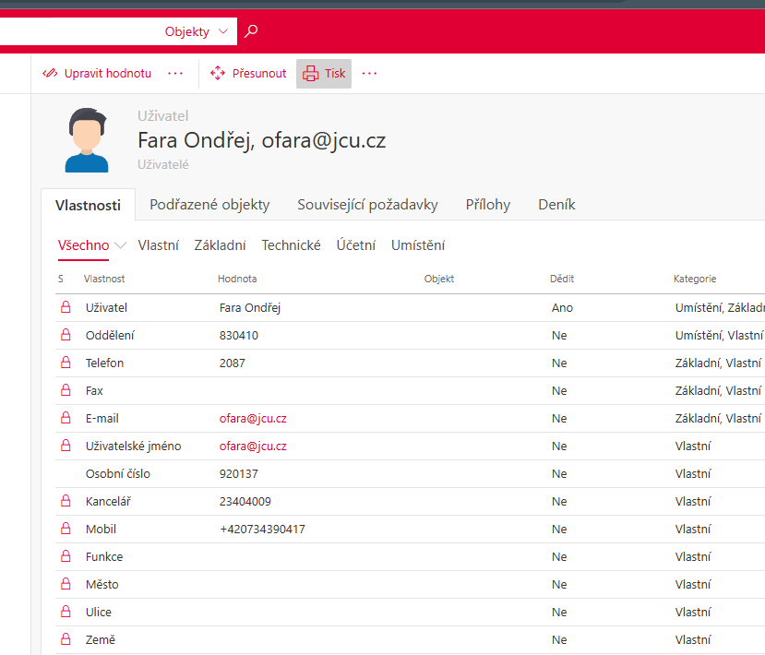Click the user avatar picture
Screen dimensions: 765x655
[x=92, y=140]
